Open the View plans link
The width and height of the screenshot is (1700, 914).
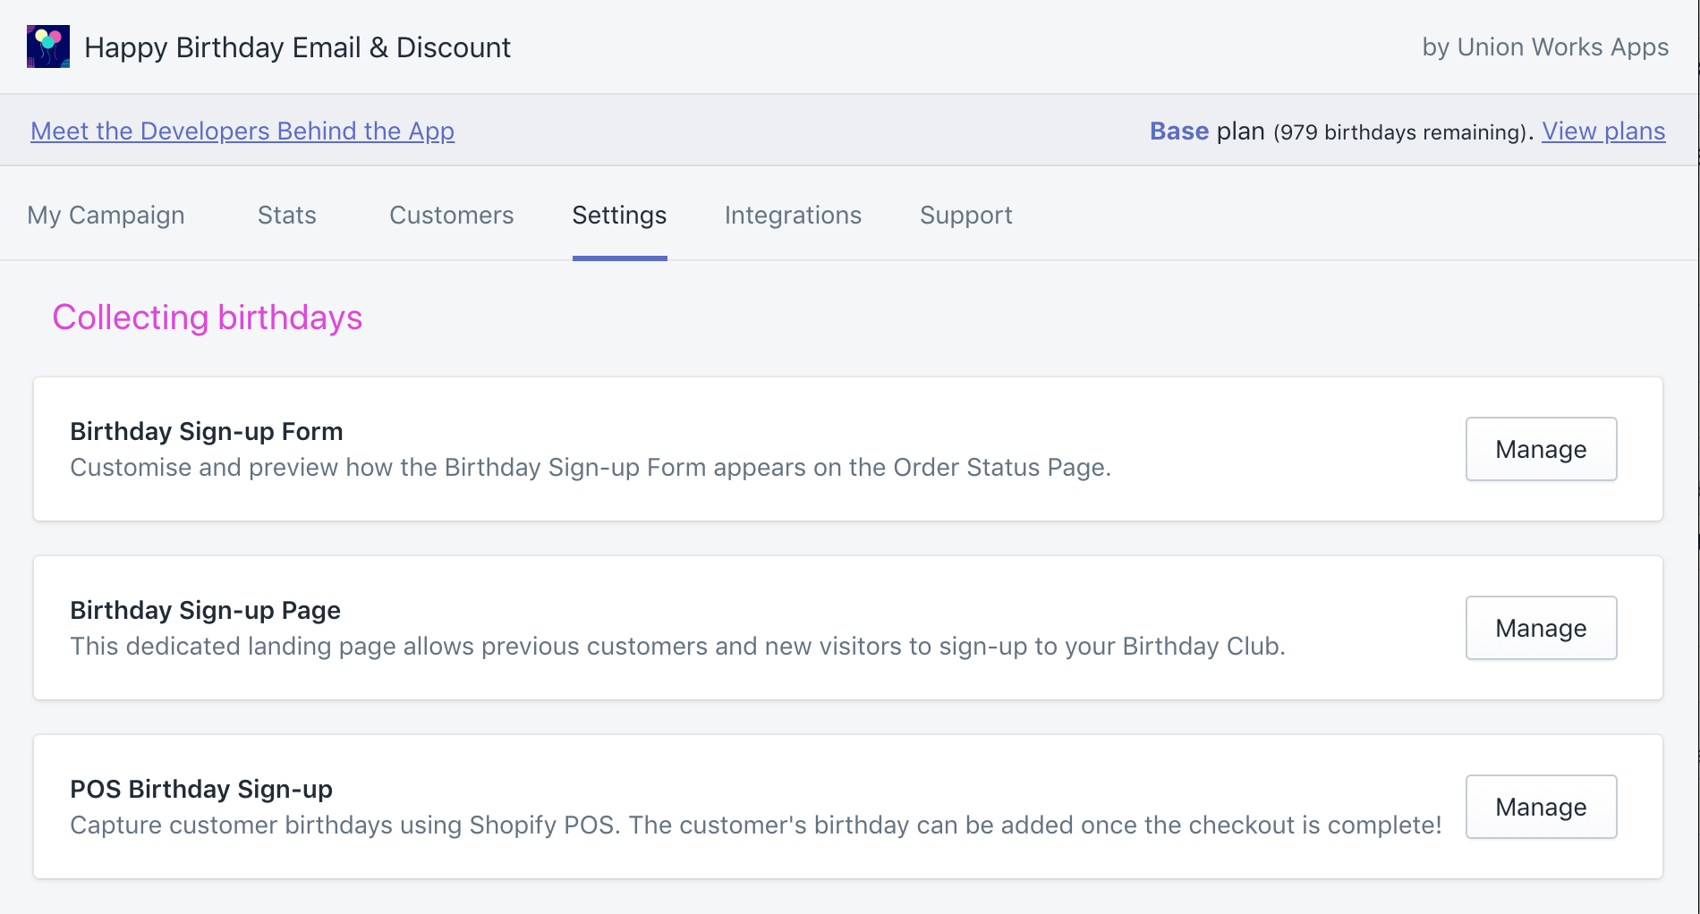(1602, 131)
